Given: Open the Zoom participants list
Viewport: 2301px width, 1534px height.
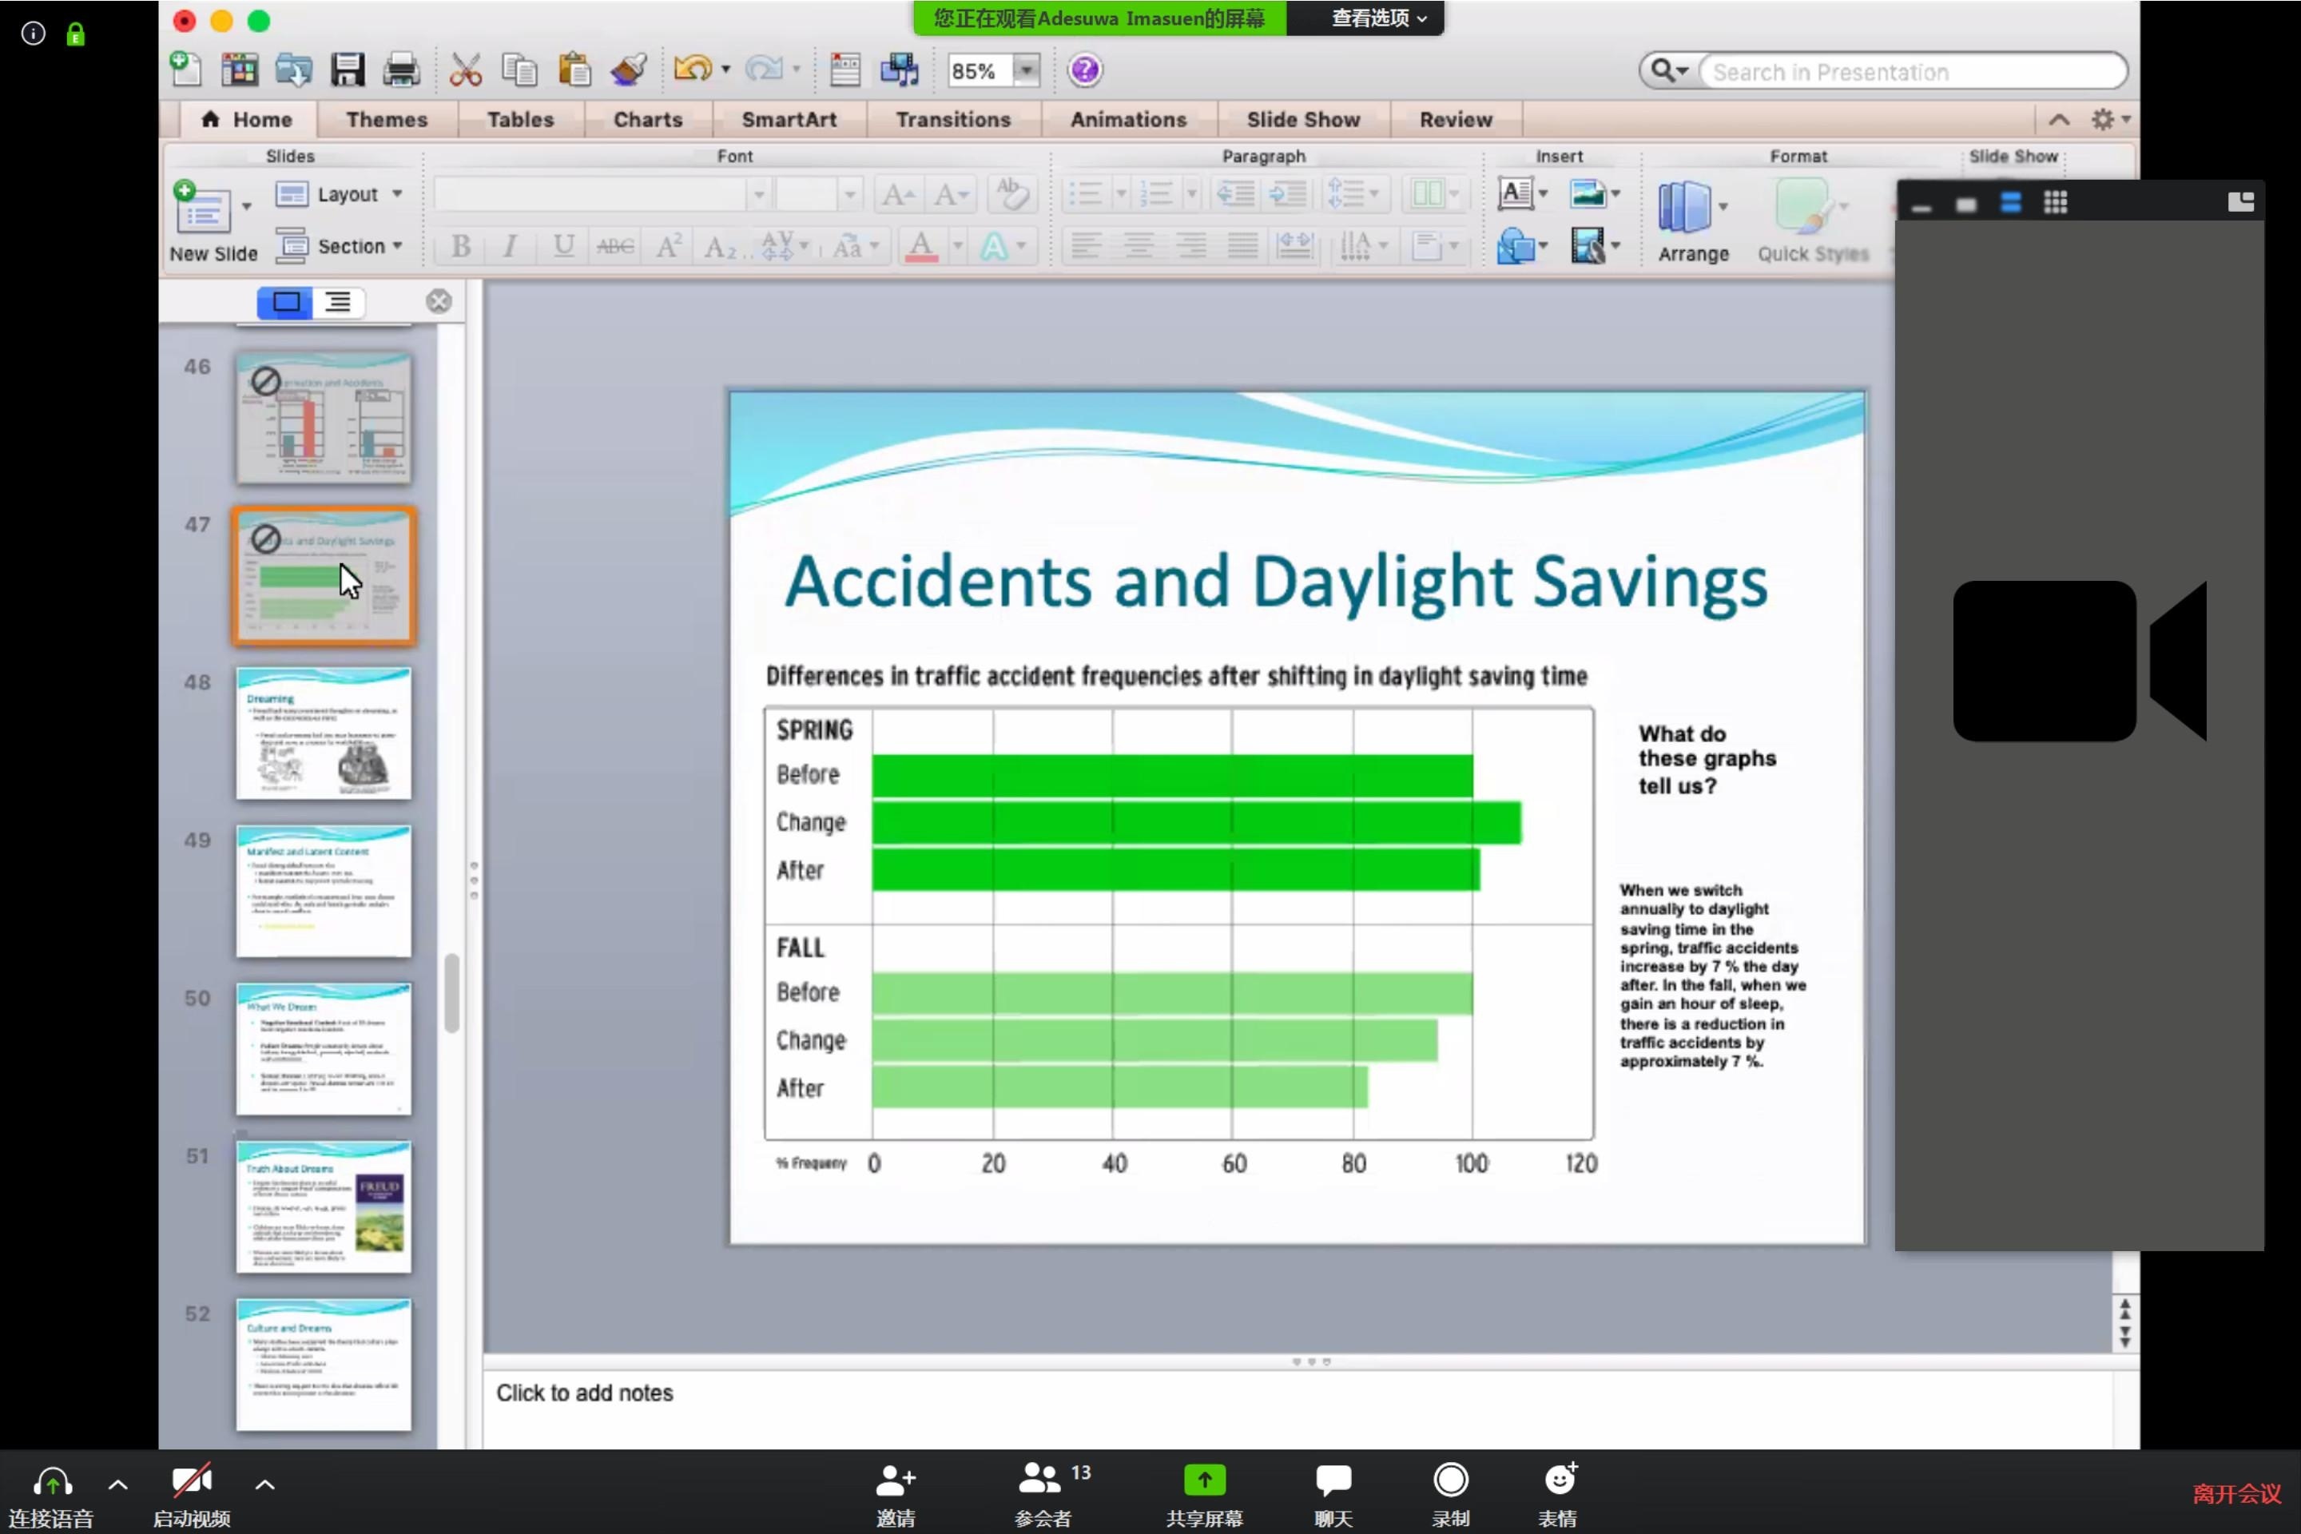Looking at the screenshot, I should click(1043, 1493).
